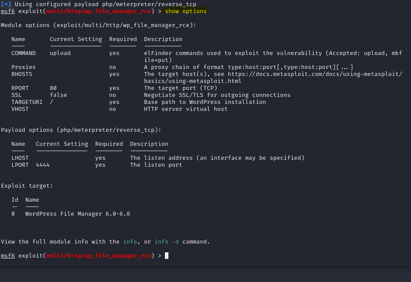Click the LPORT payload option name
The image size is (411, 282).
pyautogui.click(x=20, y=165)
